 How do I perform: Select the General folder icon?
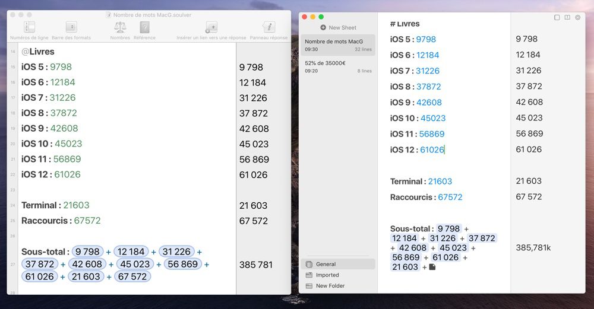[309, 264]
